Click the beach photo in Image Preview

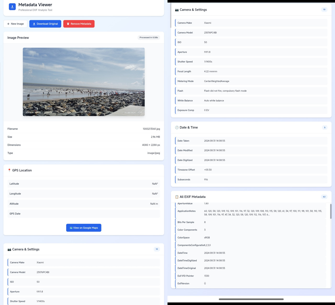click(x=84, y=82)
